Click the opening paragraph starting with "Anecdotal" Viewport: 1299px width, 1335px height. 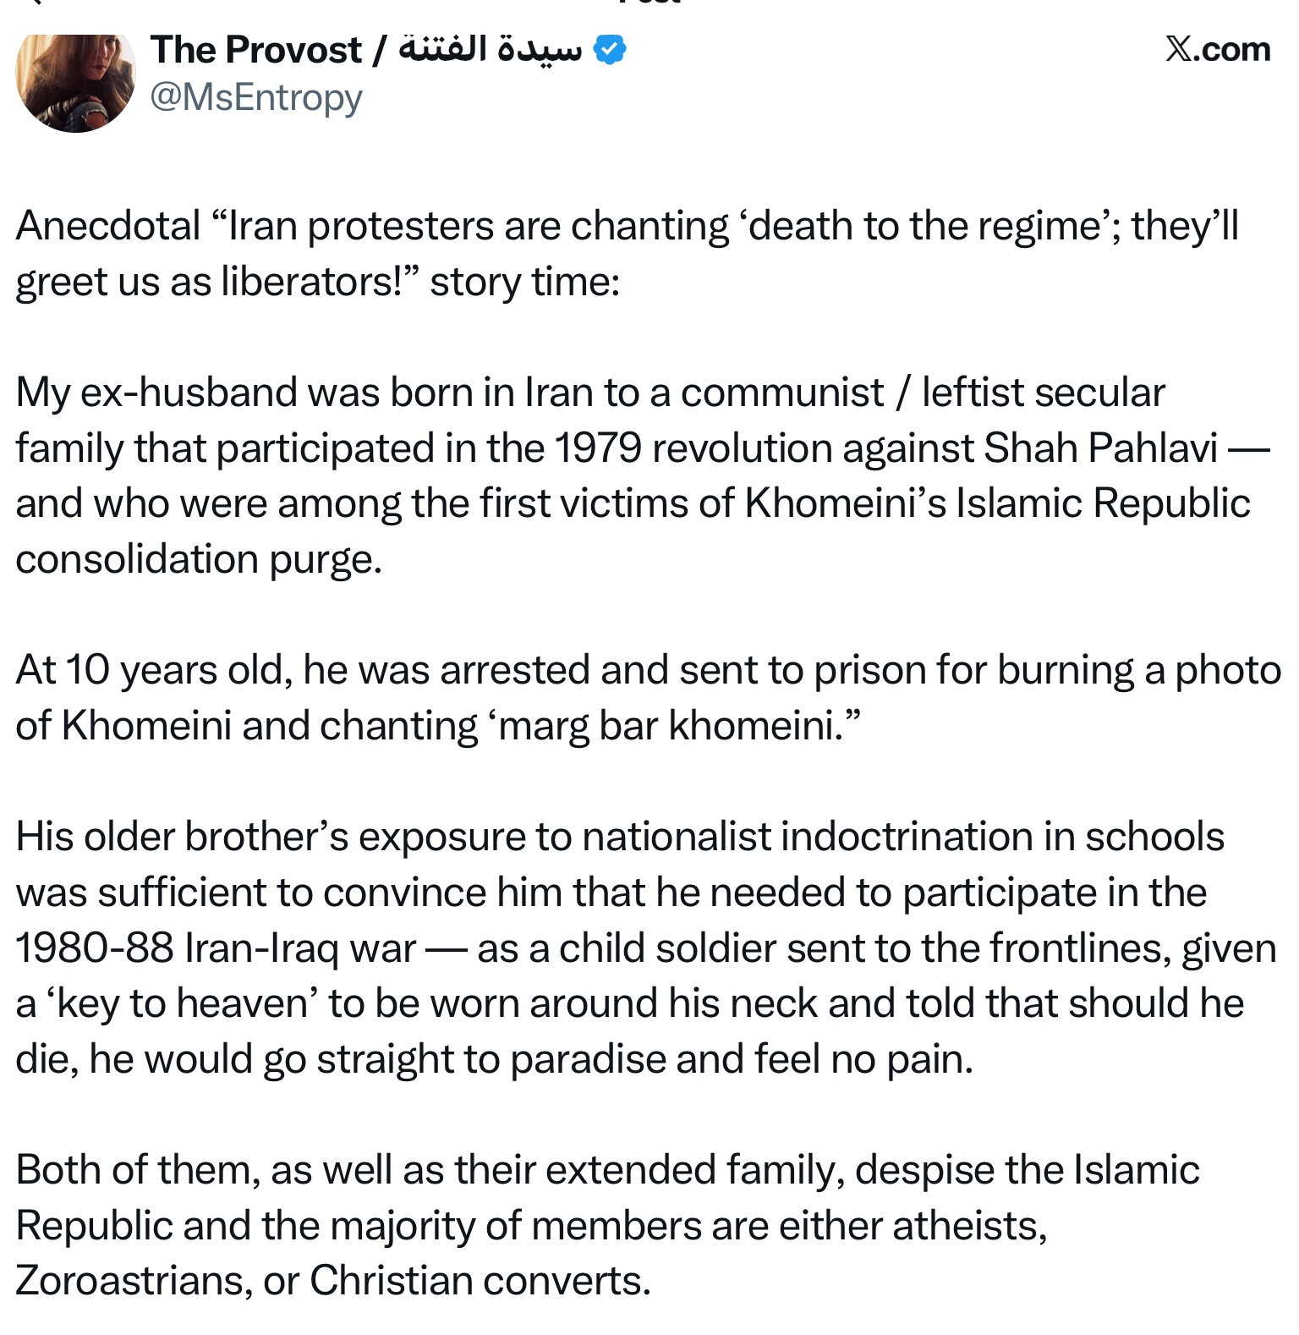pos(626,254)
